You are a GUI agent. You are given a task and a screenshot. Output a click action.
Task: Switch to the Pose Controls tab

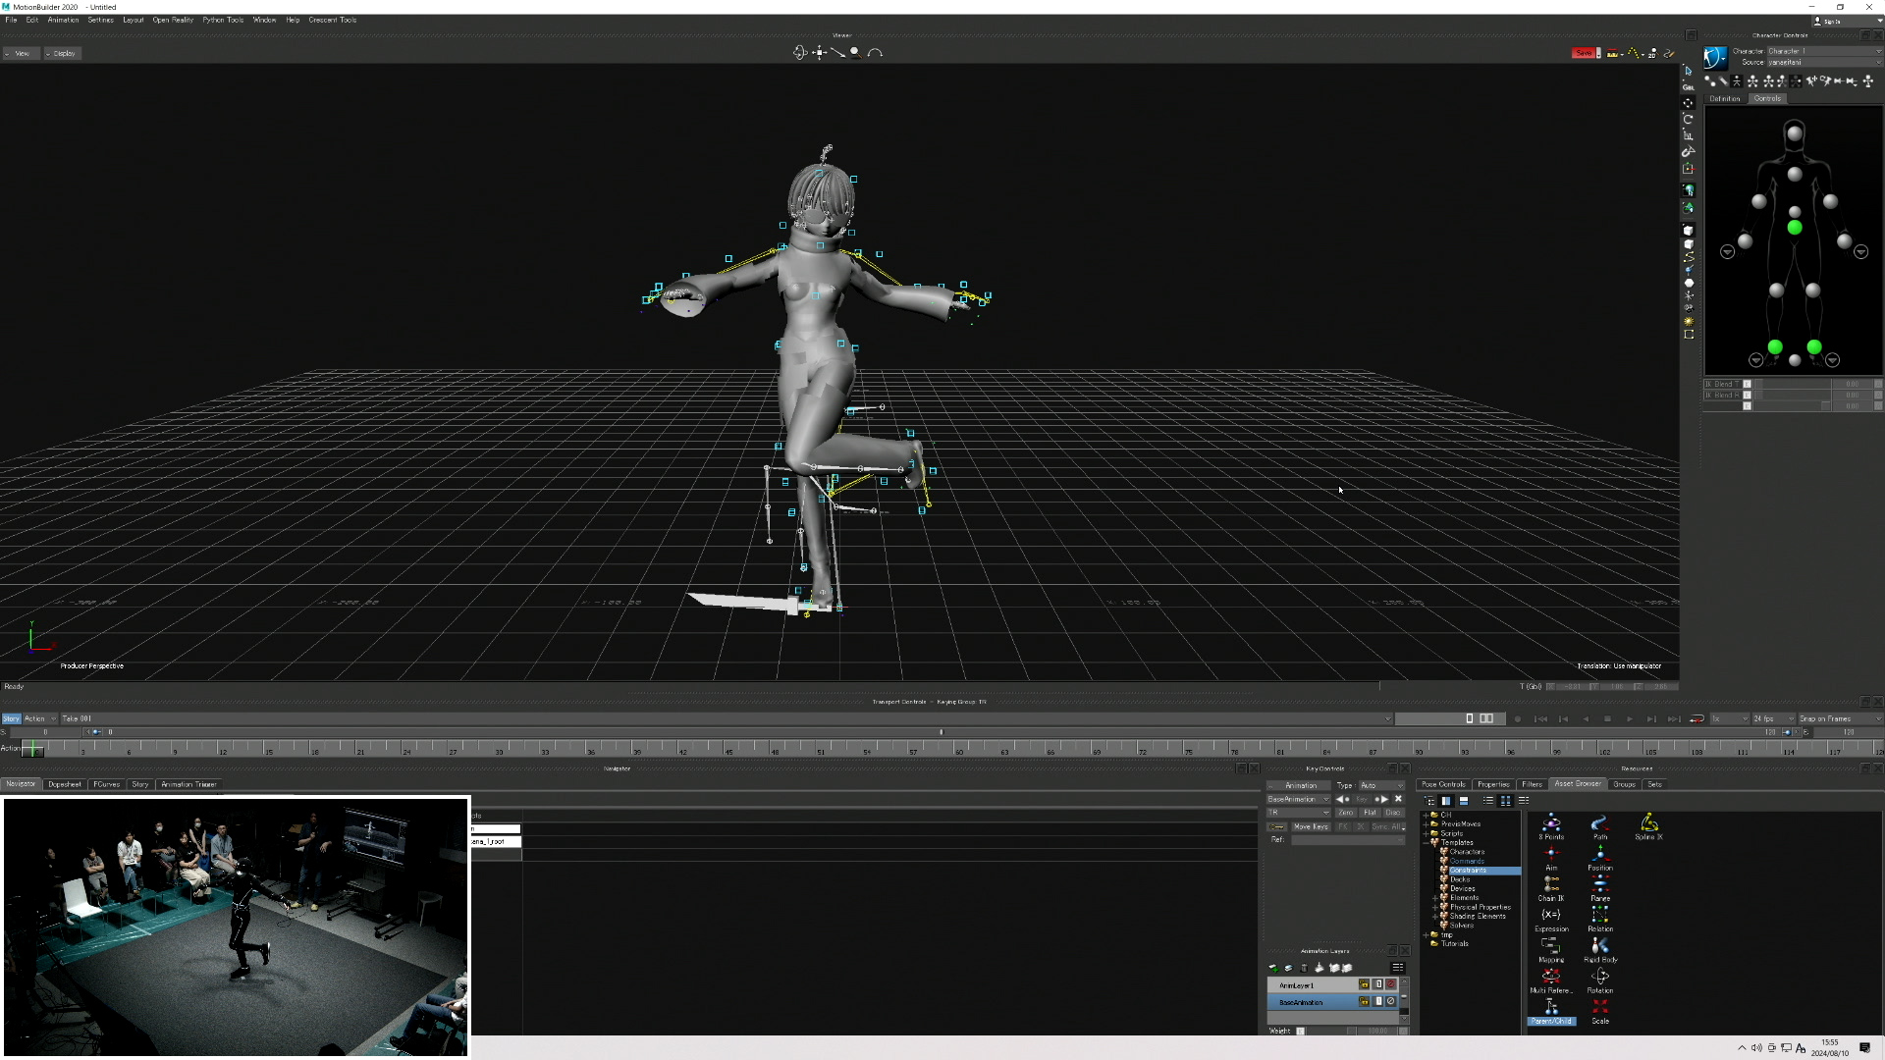pyautogui.click(x=1442, y=784)
